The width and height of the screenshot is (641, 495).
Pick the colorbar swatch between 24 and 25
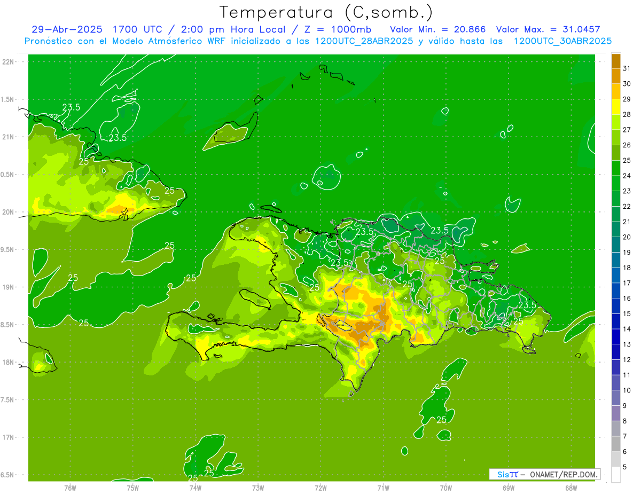[616, 168]
